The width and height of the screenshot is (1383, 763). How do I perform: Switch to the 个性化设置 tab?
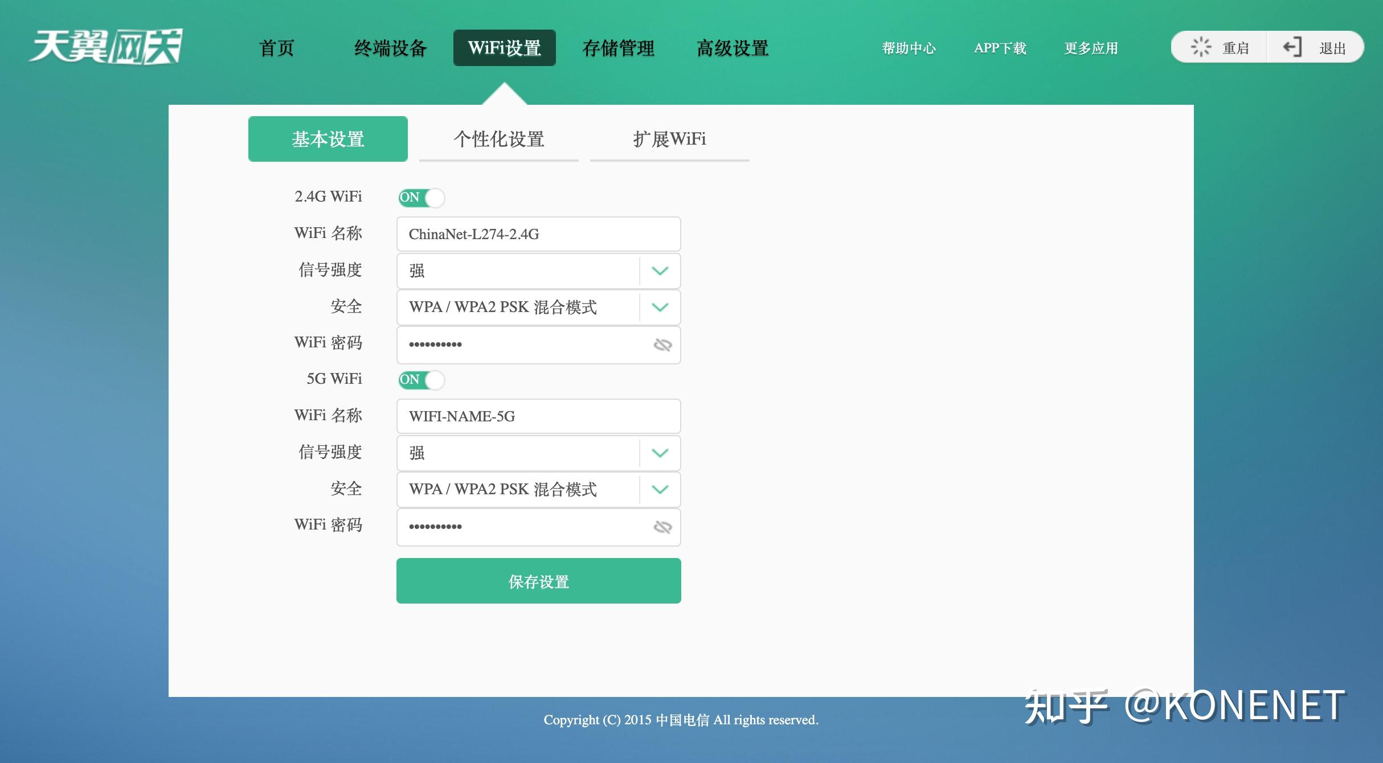pyautogui.click(x=498, y=138)
